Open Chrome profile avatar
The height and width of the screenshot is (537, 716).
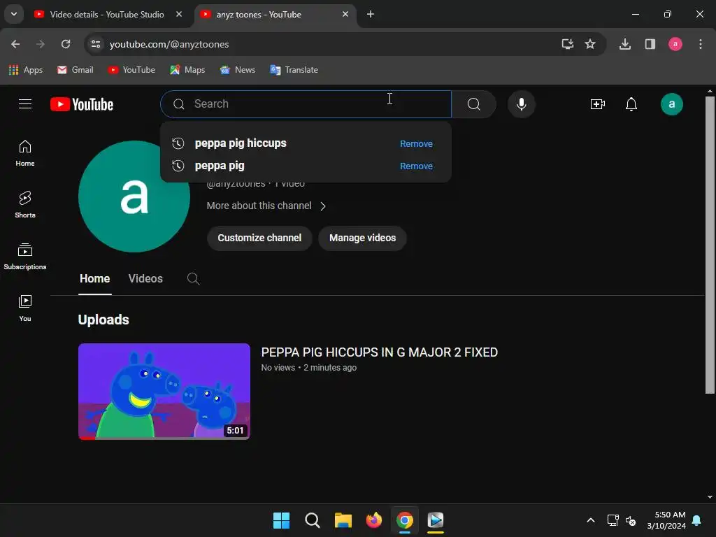(x=675, y=44)
